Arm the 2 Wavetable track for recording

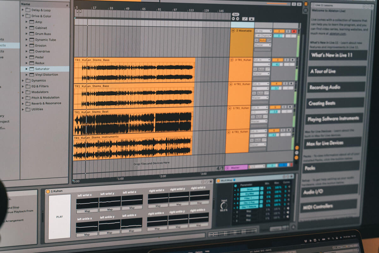294,31
